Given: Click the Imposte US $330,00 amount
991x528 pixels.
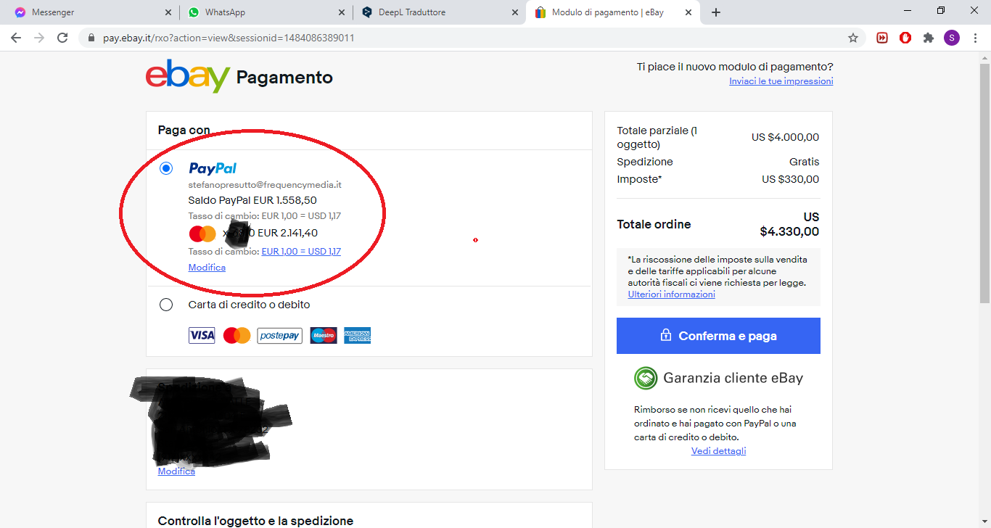Looking at the screenshot, I should (x=791, y=179).
